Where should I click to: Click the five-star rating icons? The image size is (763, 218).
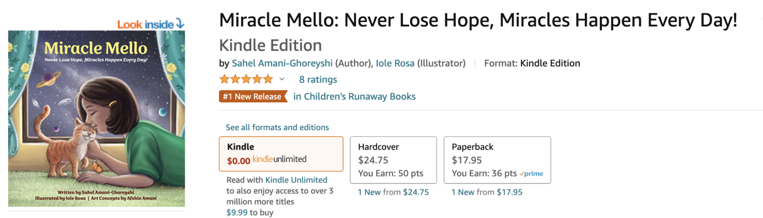[x=246, y=79]
